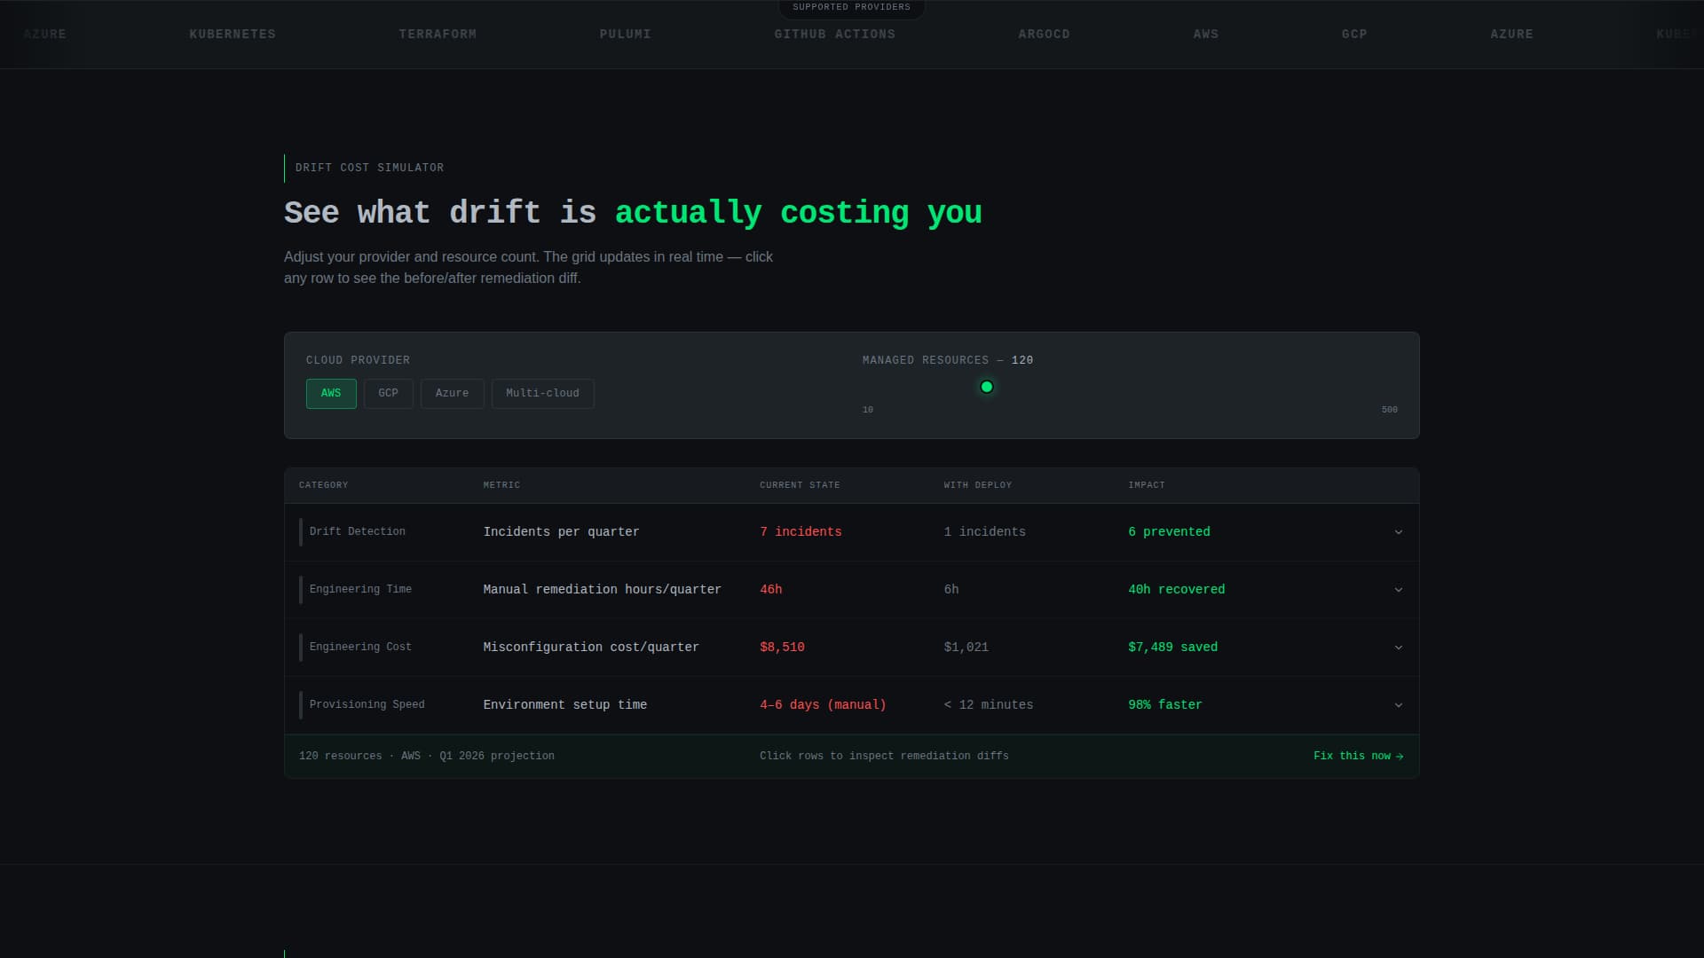The height and width of the screenshot is (958, 1704).
Task: Expand the Engineering Time row chevron
Action: [1398, 590]
